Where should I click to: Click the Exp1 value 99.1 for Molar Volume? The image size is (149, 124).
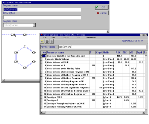click(x=141, y=62)
